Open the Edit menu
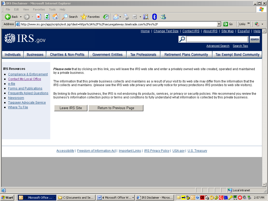This screenshot has height=201, width=268. 16,9
